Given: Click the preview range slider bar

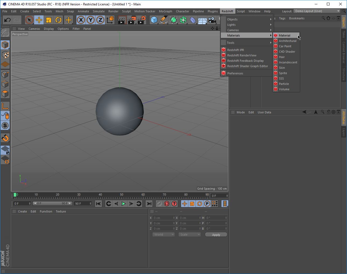Looking at the screenshot, I should 52,203.
